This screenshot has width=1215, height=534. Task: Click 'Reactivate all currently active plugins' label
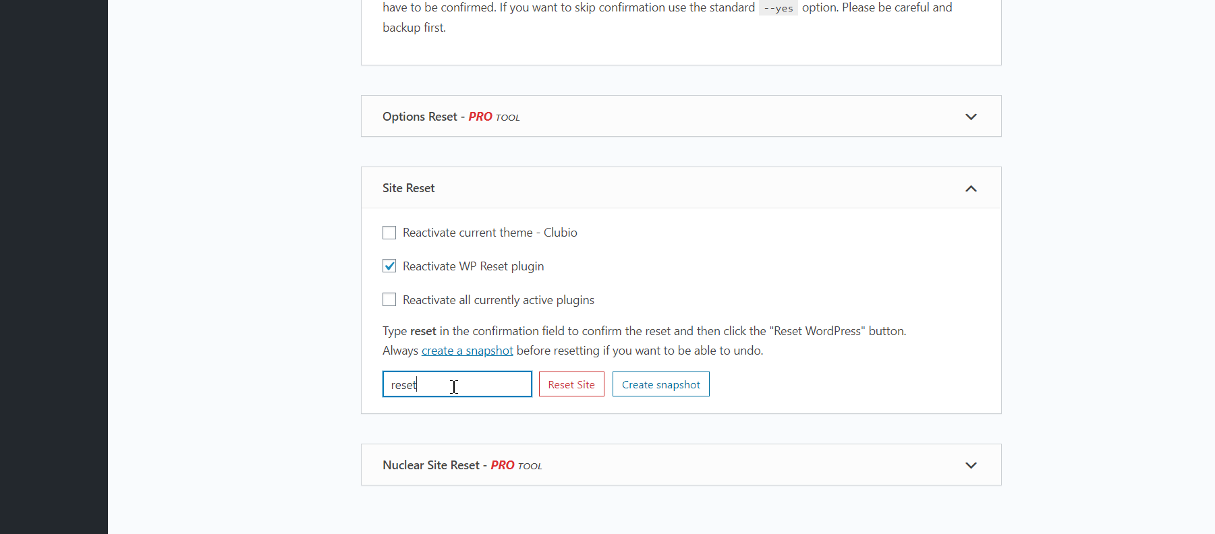[x=499, y=300]
